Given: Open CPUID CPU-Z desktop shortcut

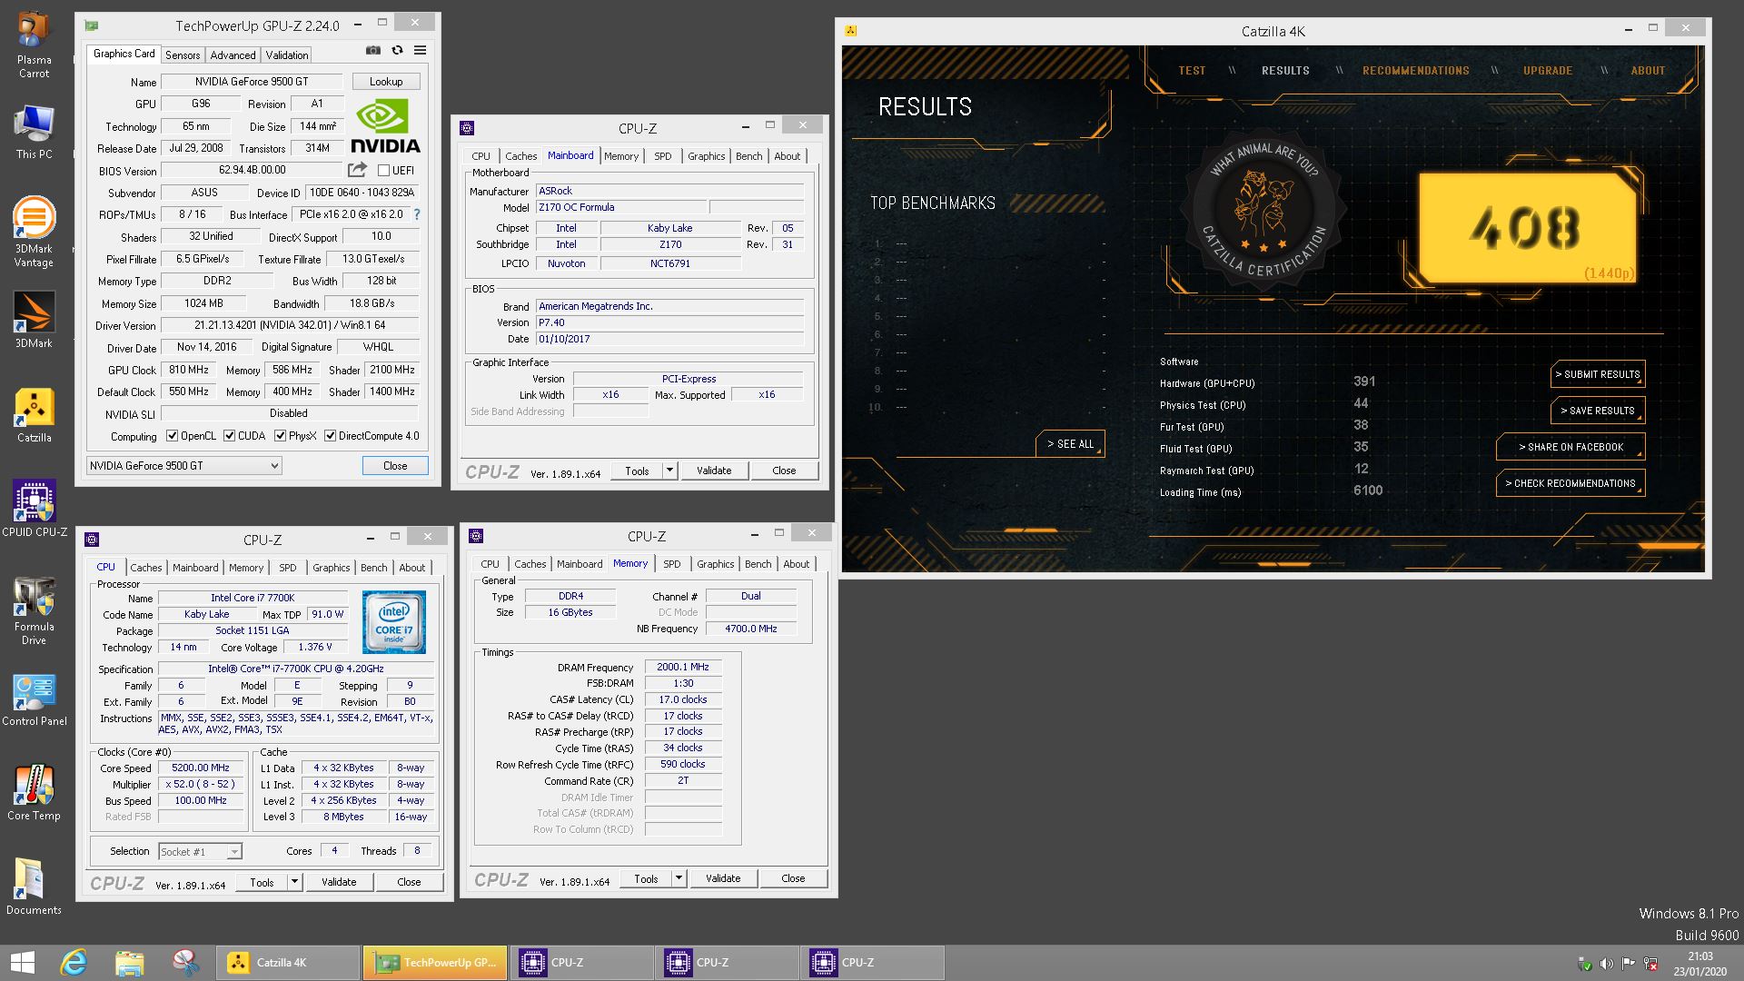Looking at the screenshot, I should click(34, 509).
